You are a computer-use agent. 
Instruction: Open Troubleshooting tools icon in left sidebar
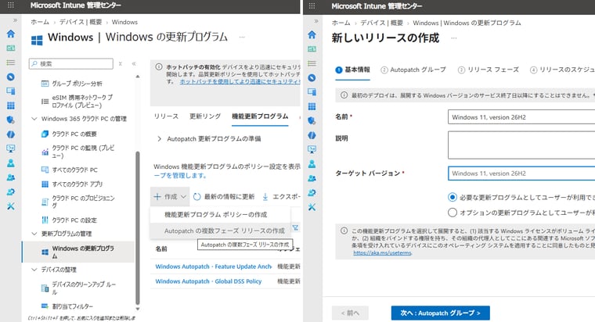point(11,206)
